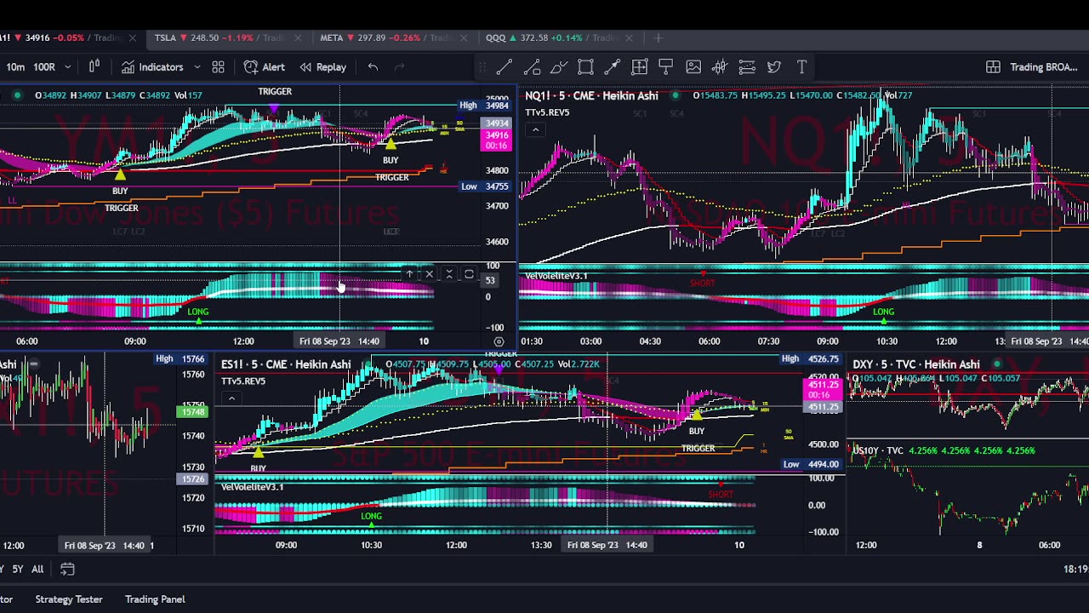1089x613 pixels.
Task: Select the Arrow drawing tool
Action: tap(613, 67)
